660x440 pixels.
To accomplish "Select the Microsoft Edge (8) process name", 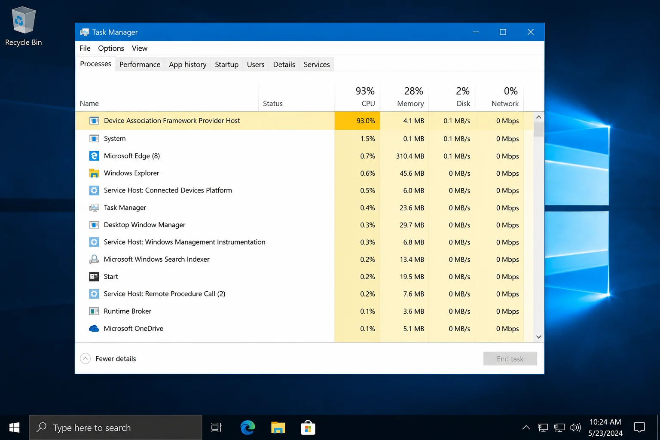I will (132, 156).
